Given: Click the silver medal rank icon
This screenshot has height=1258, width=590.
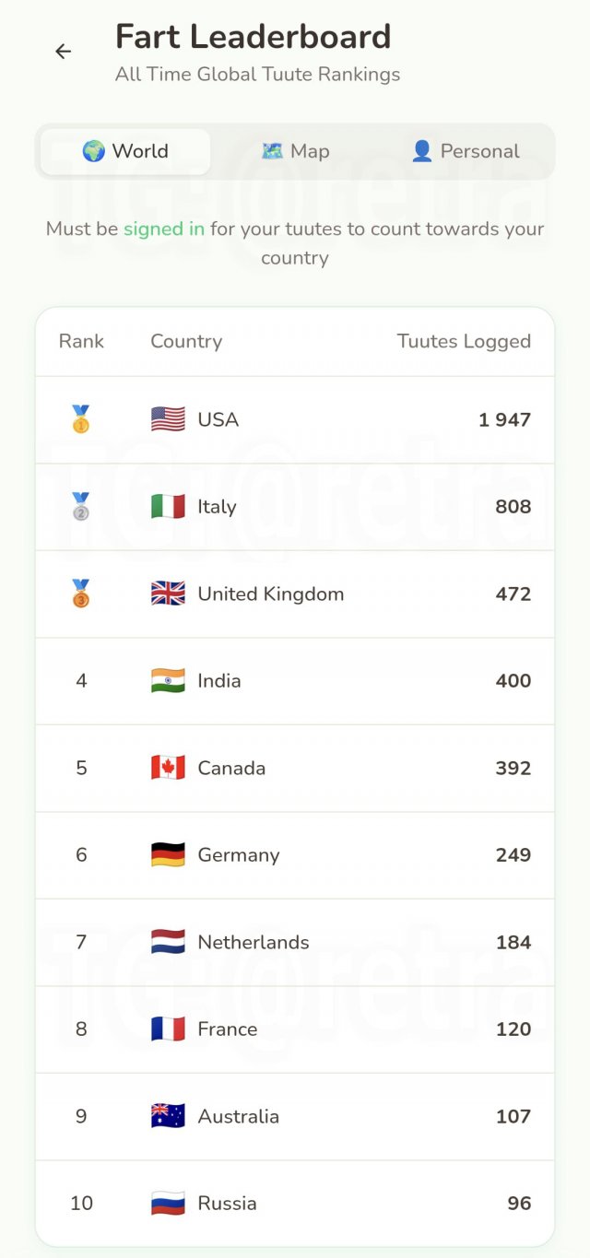Looking at the screenshot, I should (81, 506).
